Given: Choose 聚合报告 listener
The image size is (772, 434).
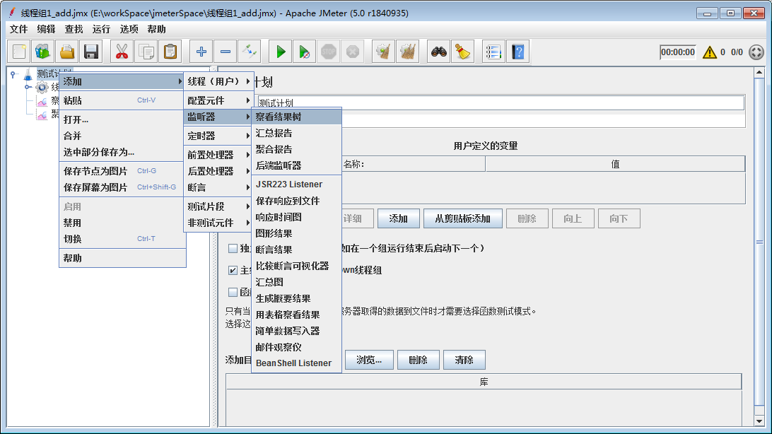Looking at the screenshot, I should (x=296, y=149).
